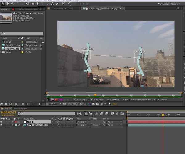Click the 8 bpc color depth button

pos(16,104)
